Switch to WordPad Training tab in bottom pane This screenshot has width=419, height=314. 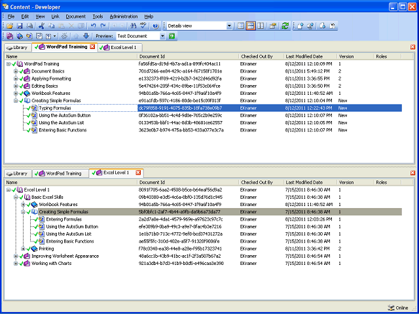tap(60, 173)
